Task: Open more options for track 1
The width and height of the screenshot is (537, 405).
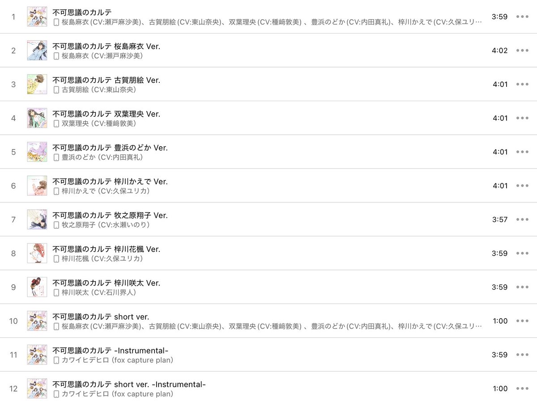Action: 522,17
